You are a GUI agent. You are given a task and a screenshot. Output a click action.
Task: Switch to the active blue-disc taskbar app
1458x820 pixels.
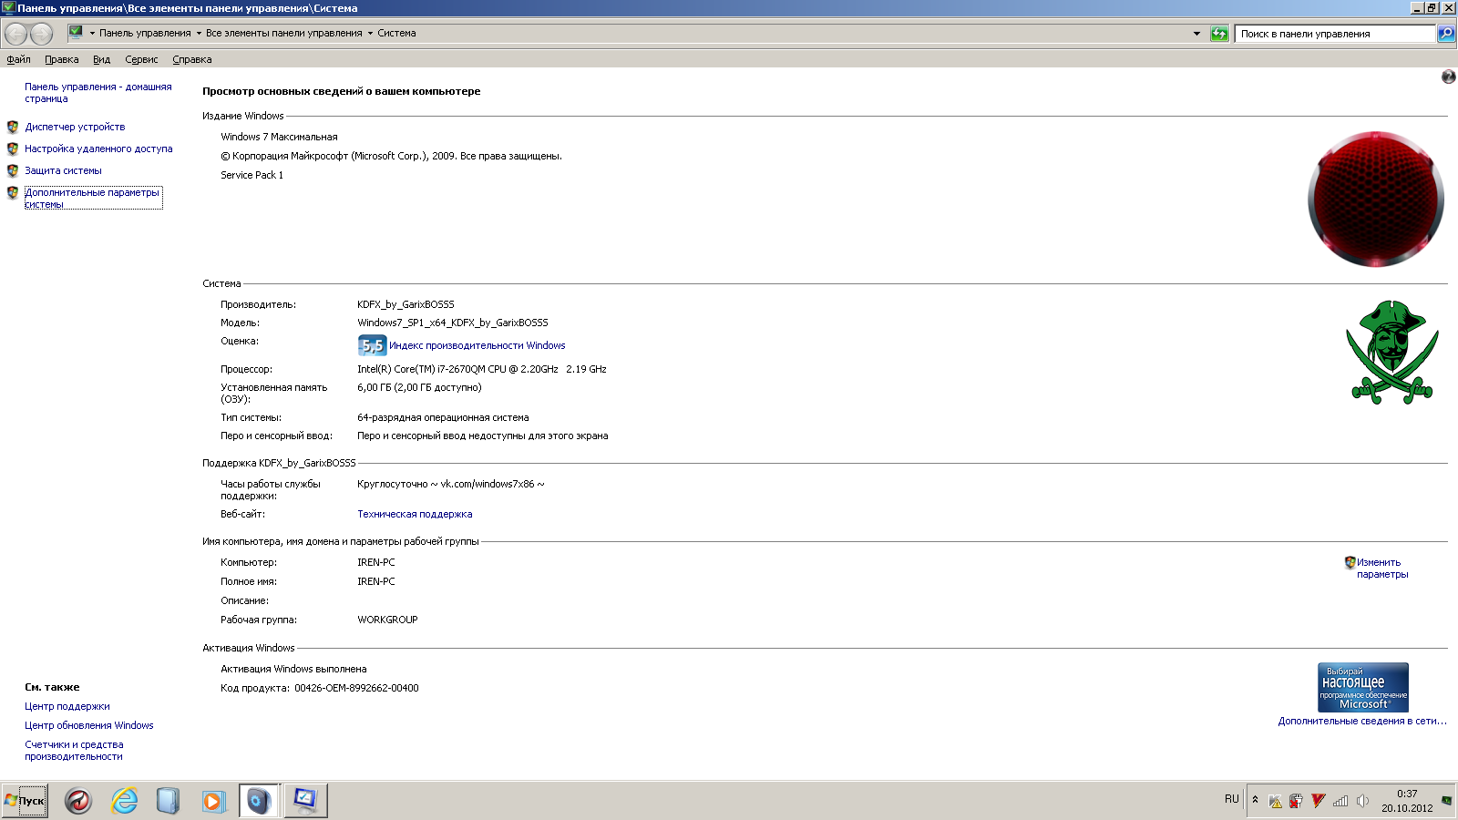click(x=259, y=801)
